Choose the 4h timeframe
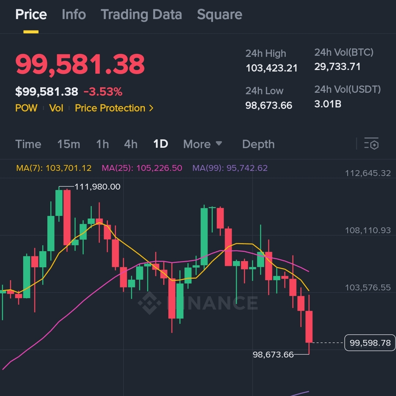 131,144
